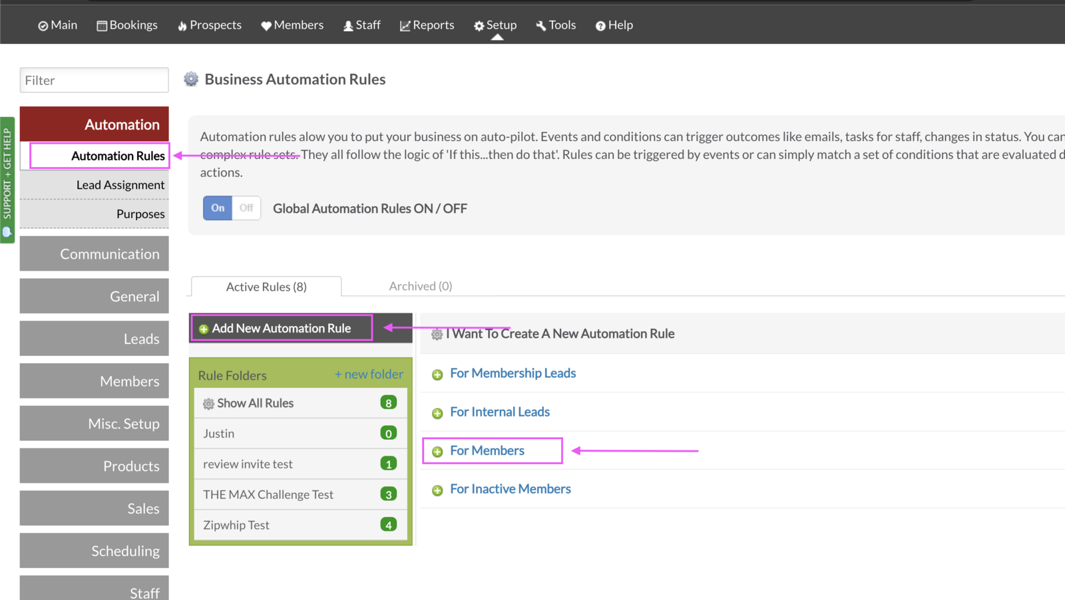Expand the Communication section in sidebar
The height and width of the screenshot is (600, 1065).
[x=95, y=254]
